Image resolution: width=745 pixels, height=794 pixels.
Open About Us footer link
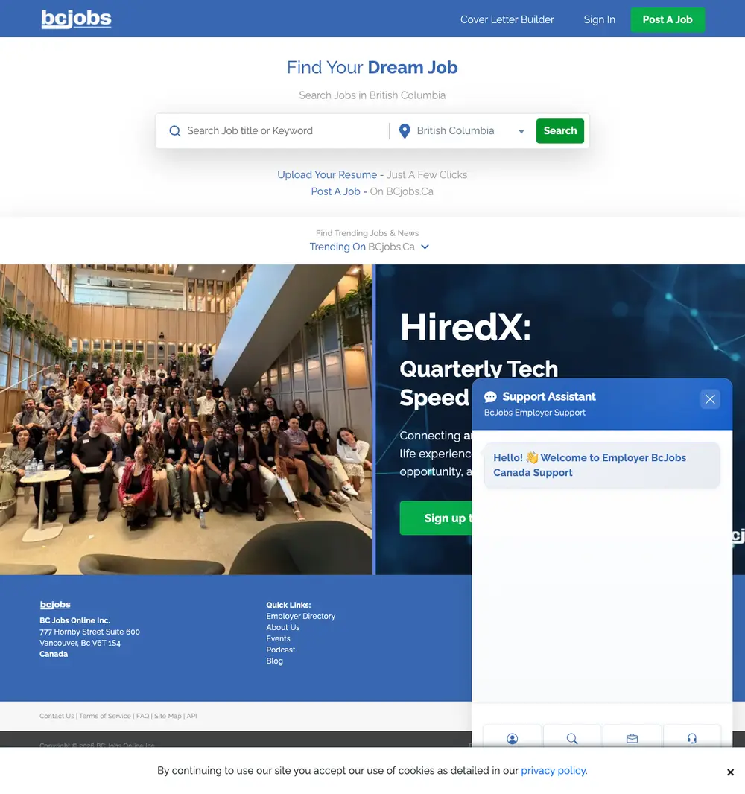click(x=282, y=627)
